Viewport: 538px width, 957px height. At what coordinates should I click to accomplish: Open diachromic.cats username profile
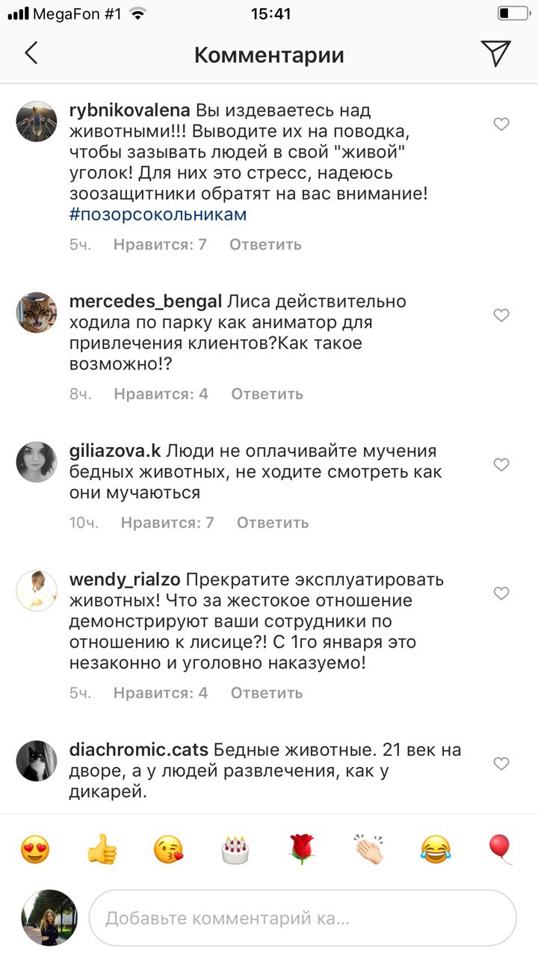(139, 750)
